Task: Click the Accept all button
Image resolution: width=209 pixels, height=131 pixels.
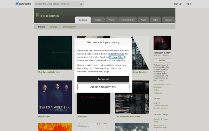Action: pos(103,79)
